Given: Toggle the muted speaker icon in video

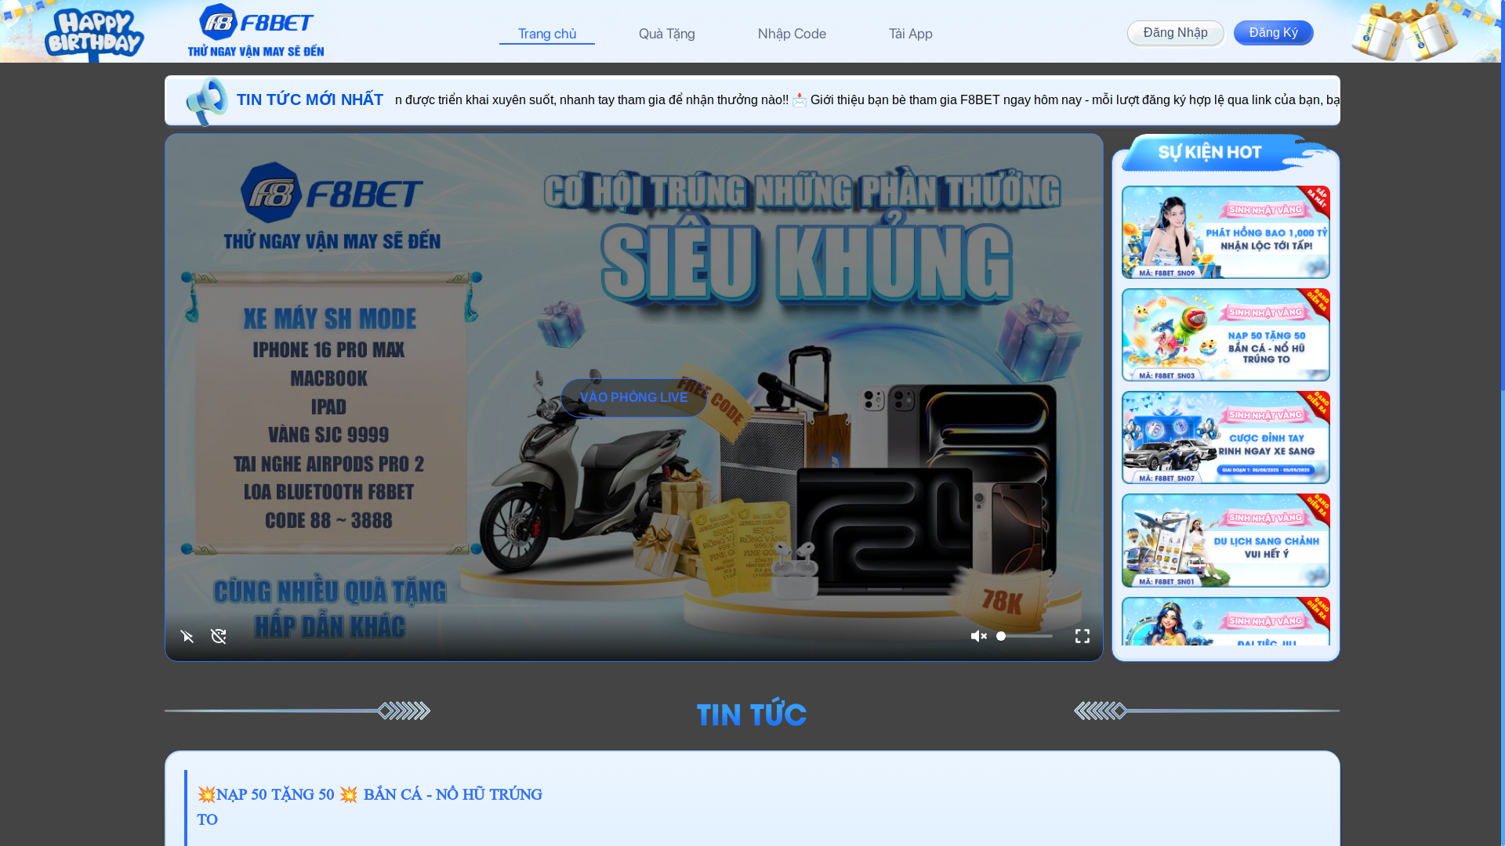Looking at the screenshot, I should (979, 637).
